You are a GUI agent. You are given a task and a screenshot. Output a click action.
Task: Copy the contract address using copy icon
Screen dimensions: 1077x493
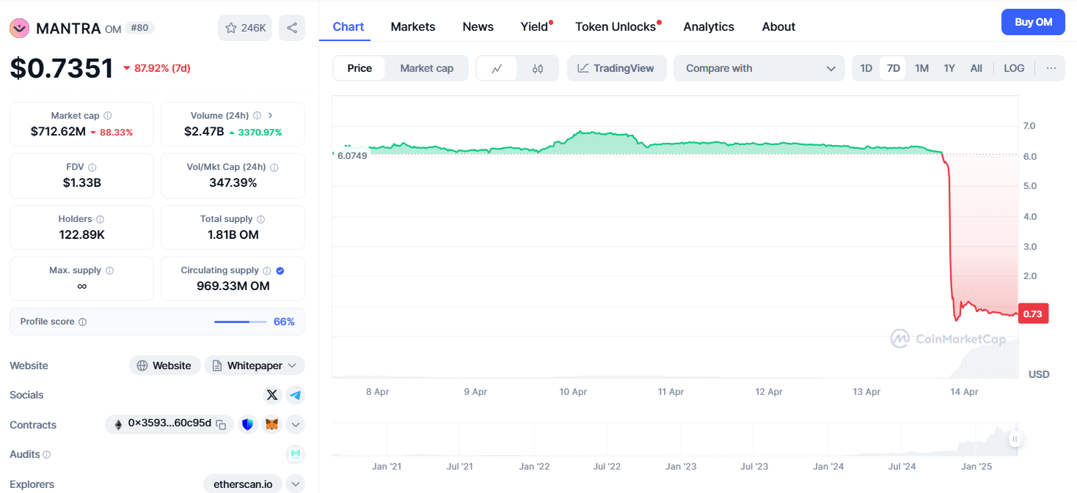point(221,424)
